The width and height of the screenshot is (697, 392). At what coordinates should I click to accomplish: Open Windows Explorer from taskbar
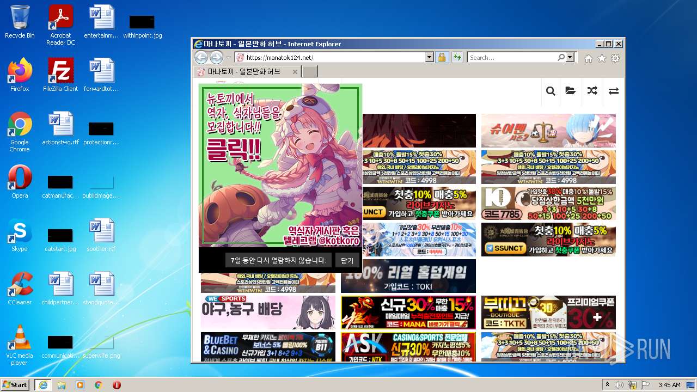coord(62,385)
